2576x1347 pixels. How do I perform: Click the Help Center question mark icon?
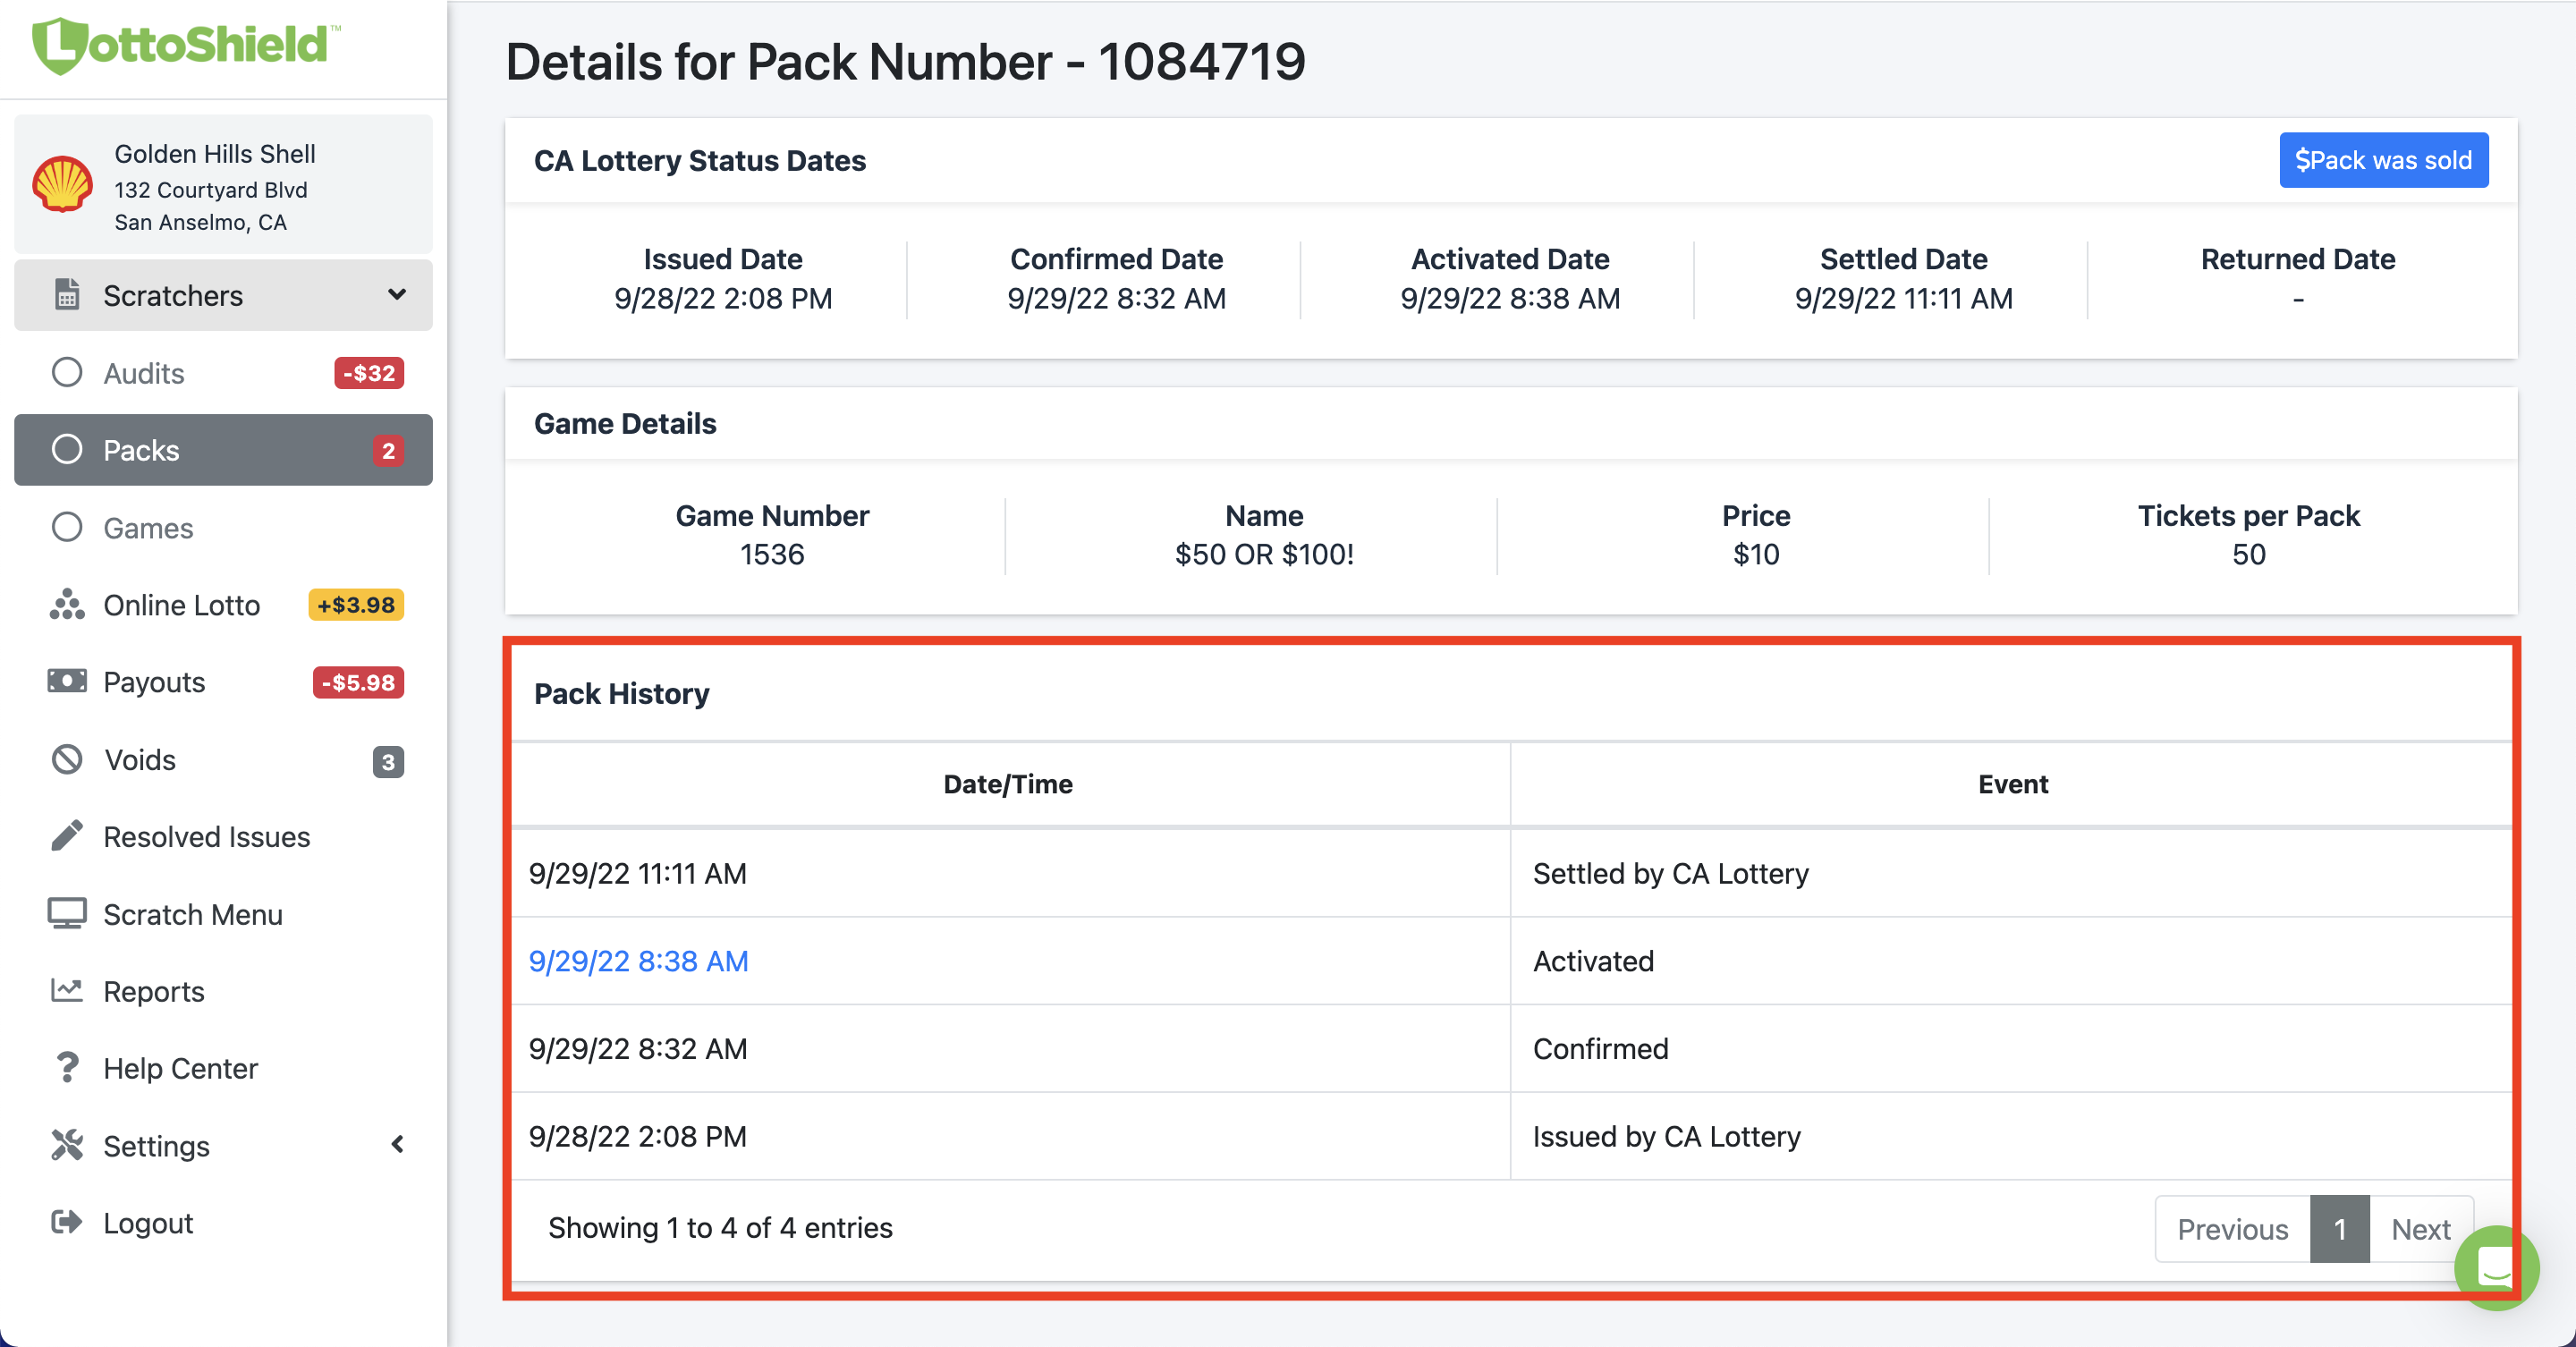pos(67,1068)
